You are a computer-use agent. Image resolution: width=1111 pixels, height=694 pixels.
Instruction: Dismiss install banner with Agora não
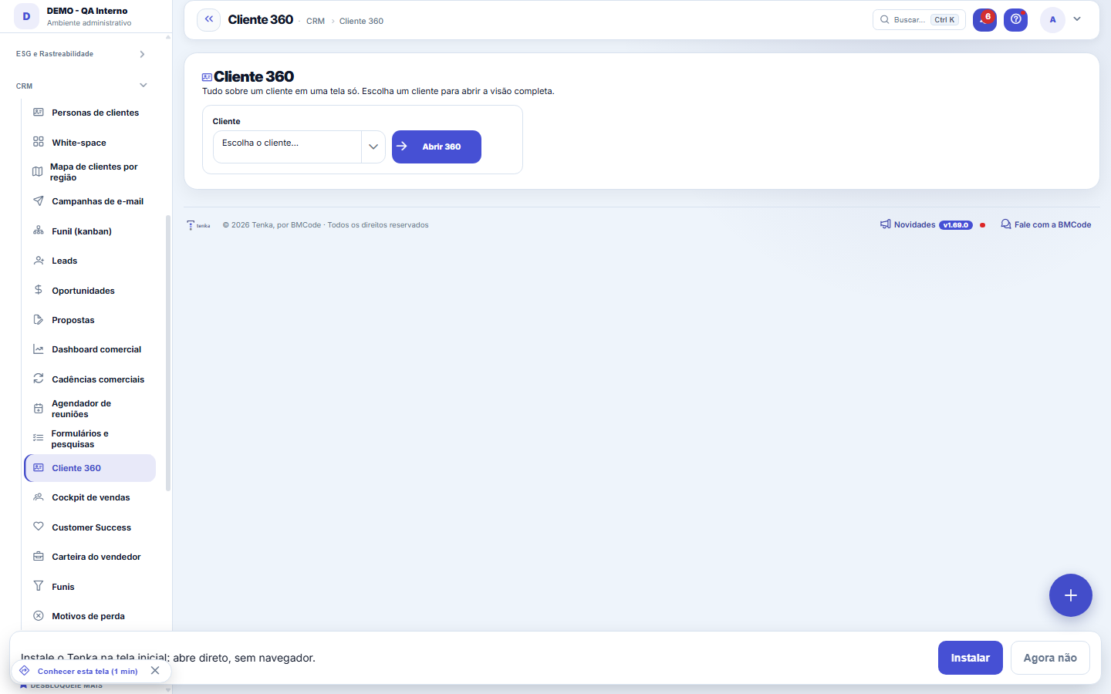(1050, 658)
